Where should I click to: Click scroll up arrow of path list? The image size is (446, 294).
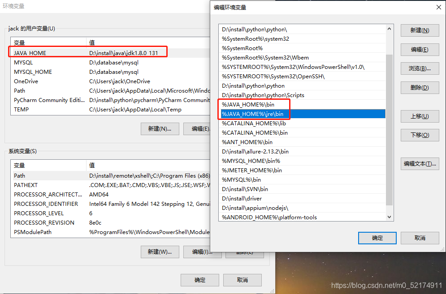point(389,29)
